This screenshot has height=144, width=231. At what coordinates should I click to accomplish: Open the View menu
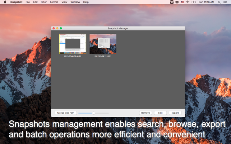64,2
